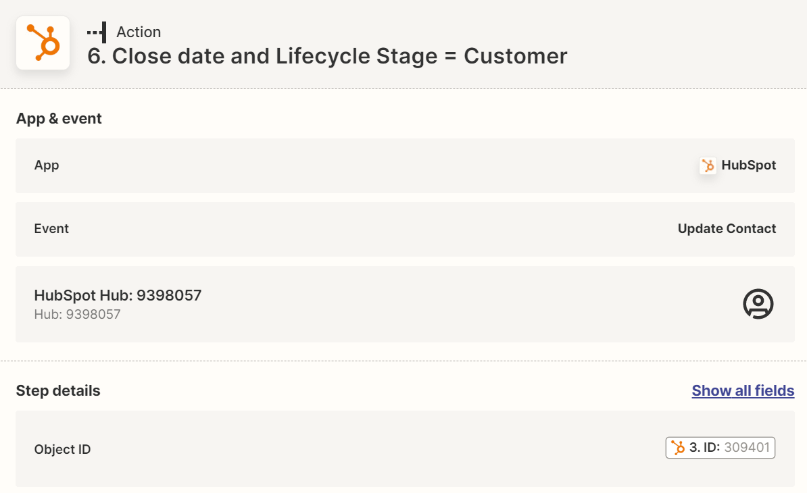Click the HubSpot icon in the ID pill
This screenshot has height=493, width=807.
pos(678,448)
